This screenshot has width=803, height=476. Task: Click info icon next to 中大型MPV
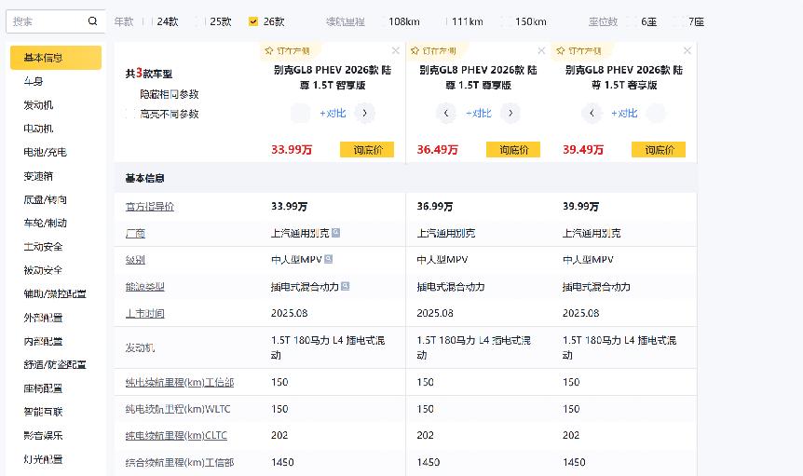330,260
